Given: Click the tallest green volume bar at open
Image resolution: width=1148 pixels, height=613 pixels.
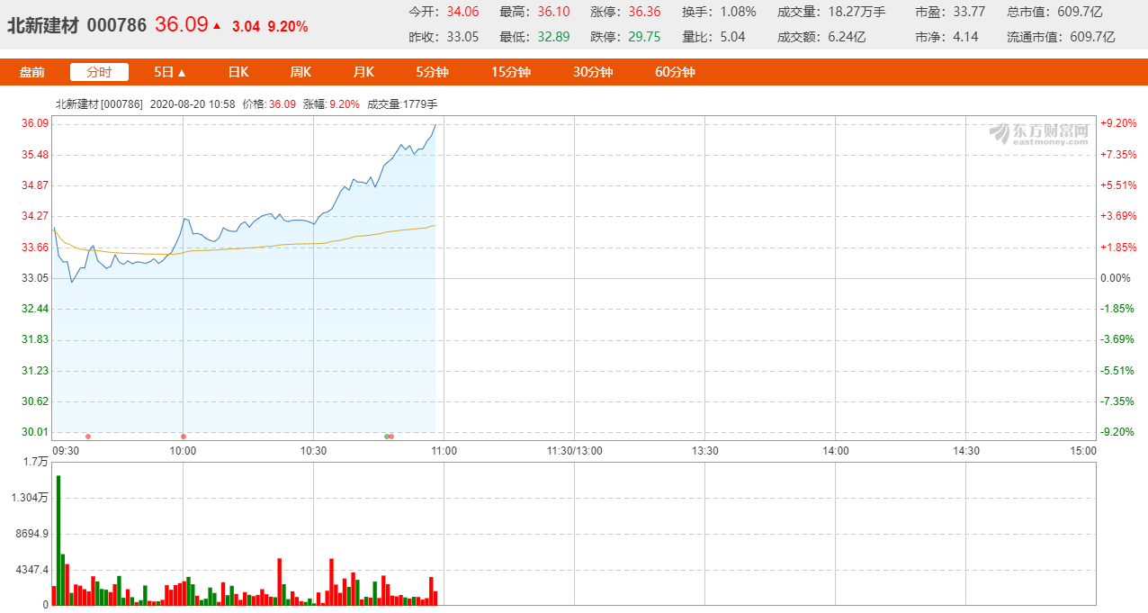Looking at the screenshot, I should click(x=58, y=540).
